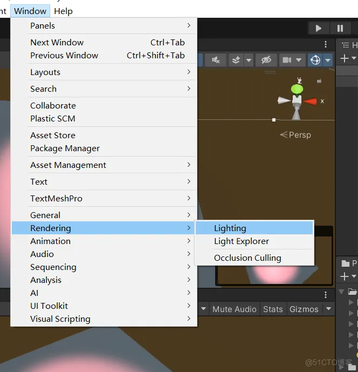This screenshot has width=358, height=372.
Task: Expand the General submenu
Action: coord(104,215)
